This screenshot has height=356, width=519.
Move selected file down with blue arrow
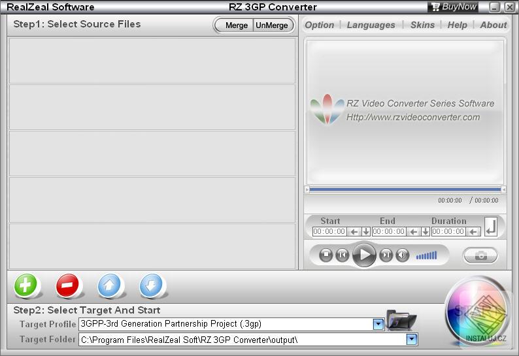pyautogui.click(x=151, y=285)
